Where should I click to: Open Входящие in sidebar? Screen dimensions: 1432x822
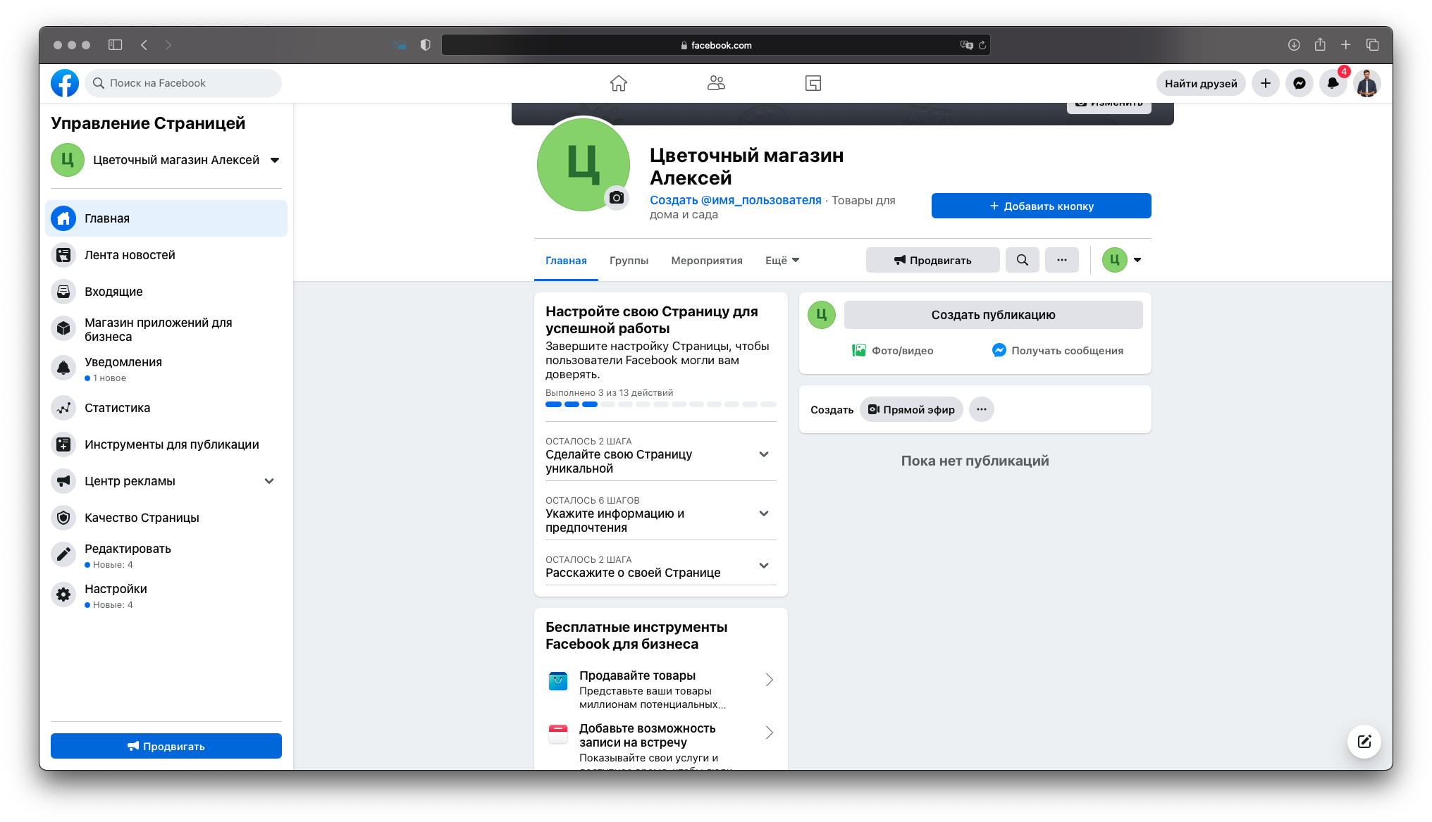coord(166,292)
